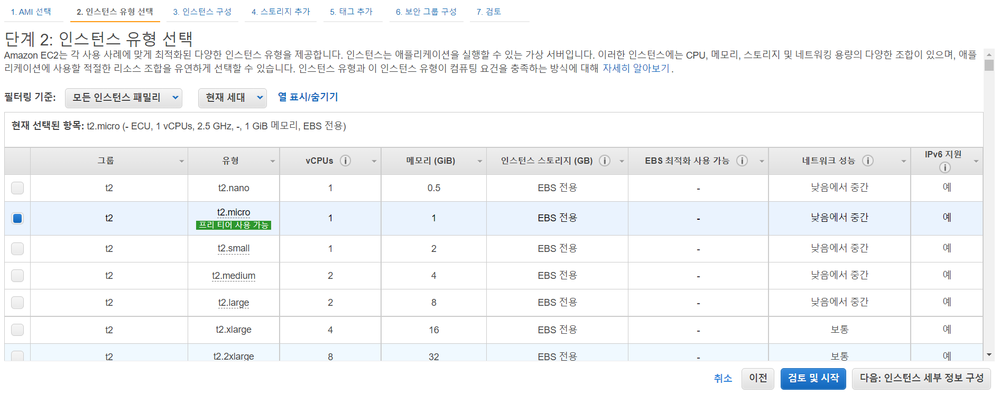Go to step 2. 인스턴스 유형 선택 tab

115,12
